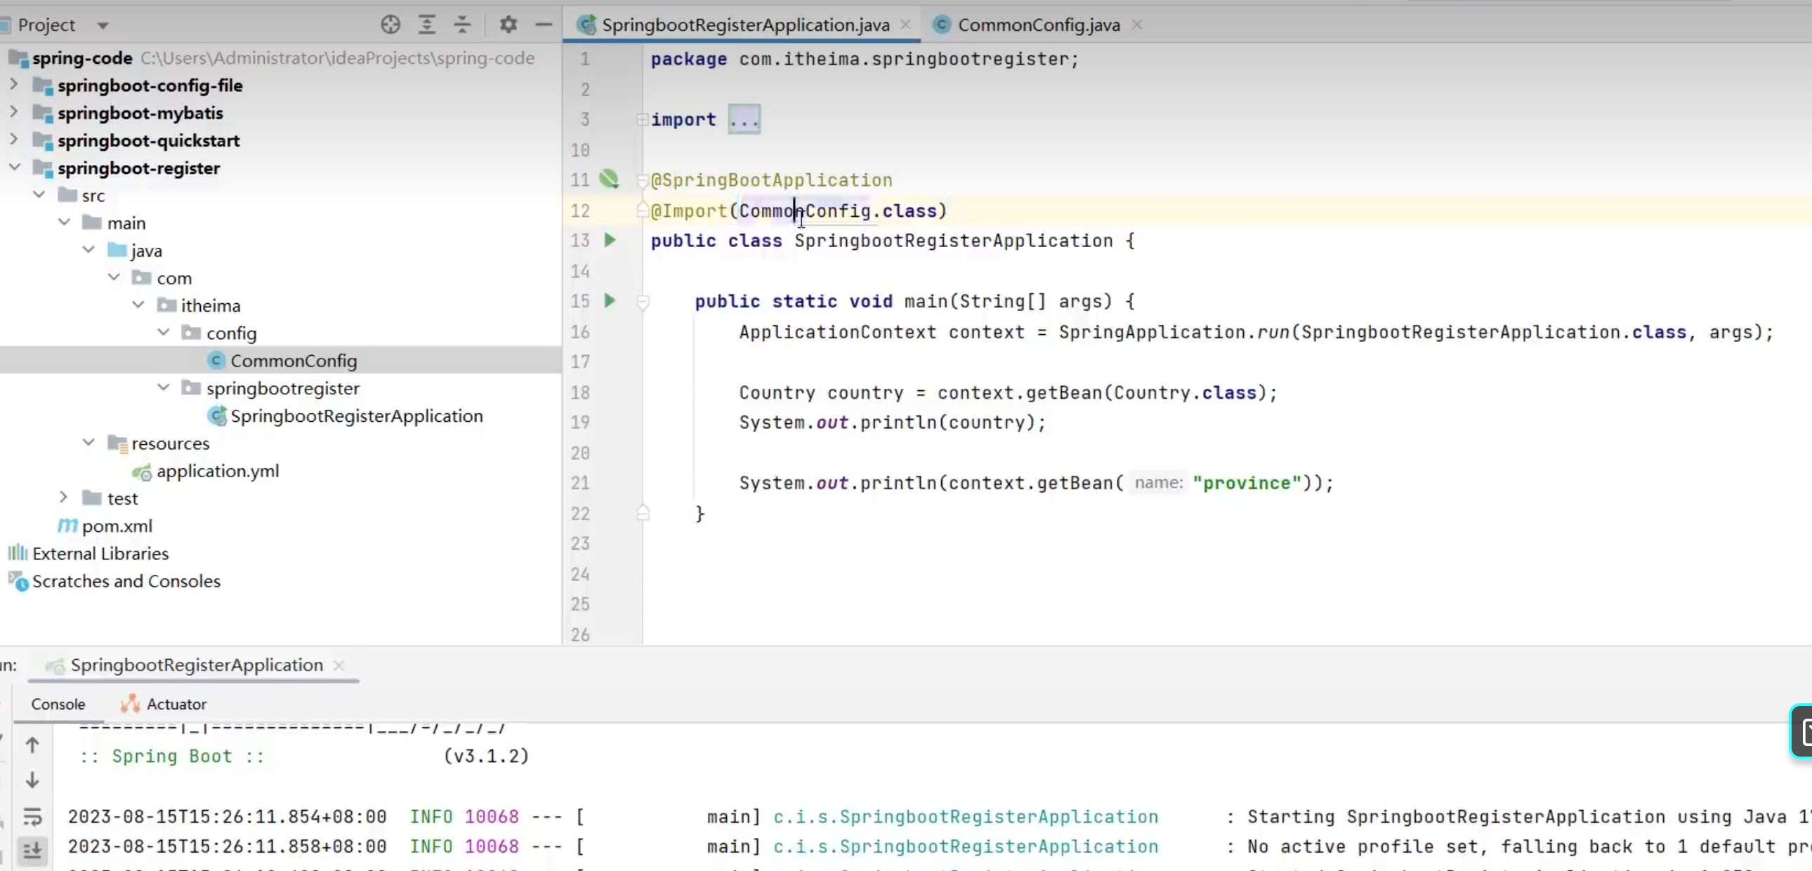The height and width of the screenshot is (871, 1812).
Task: Toggle fold marker on main method line
Action: [642, 302]
